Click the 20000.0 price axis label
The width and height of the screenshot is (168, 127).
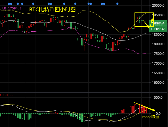coord(158,5)
